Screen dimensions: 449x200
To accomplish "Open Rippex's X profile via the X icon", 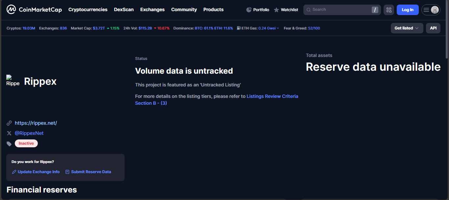I will point(9,133).
